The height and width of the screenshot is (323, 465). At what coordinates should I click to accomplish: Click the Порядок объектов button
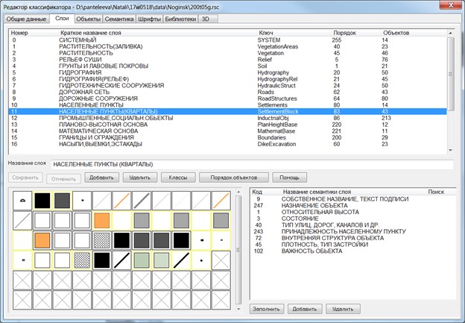234,178
